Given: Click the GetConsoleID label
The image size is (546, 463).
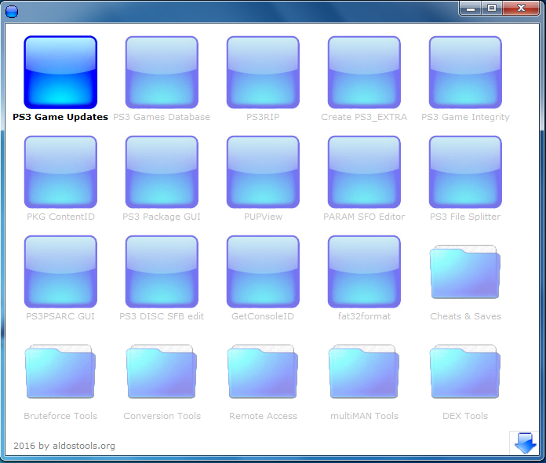Looking at the screenshot, I should (x=263, y=316).
